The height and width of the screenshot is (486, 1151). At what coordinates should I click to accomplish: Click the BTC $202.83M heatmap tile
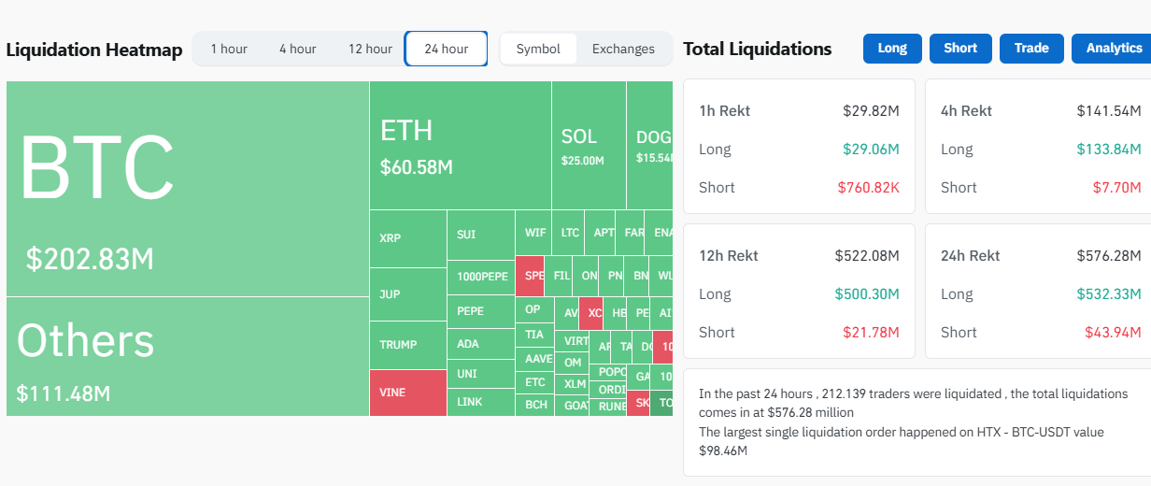coord(187,189)
